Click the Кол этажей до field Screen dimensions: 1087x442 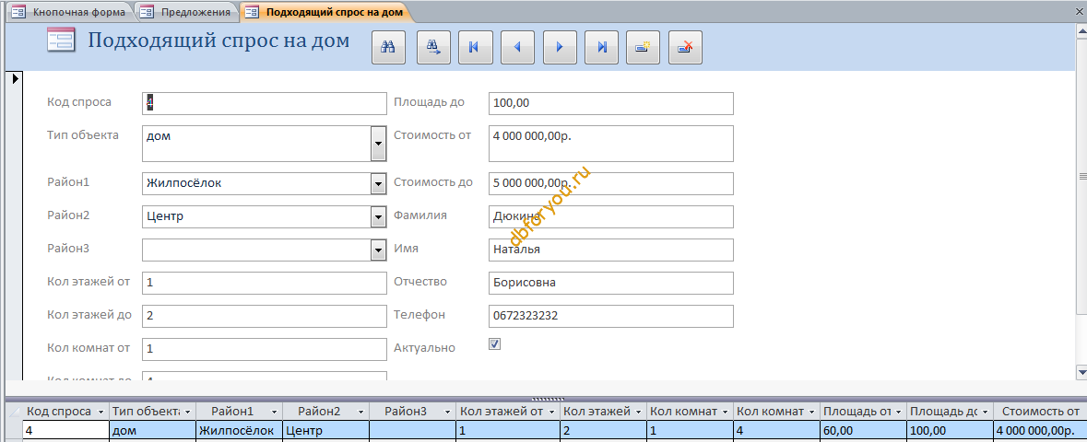[x=264, y=316]
